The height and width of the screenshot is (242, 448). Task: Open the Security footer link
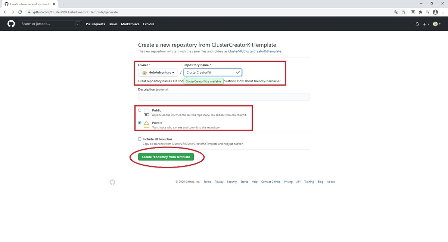coord(232,182)
